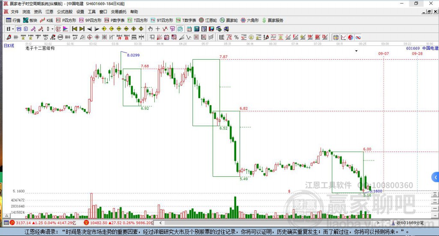The image size is (439, 236).
Task: Step back with the black left arrow
Action: click(89, 29)
